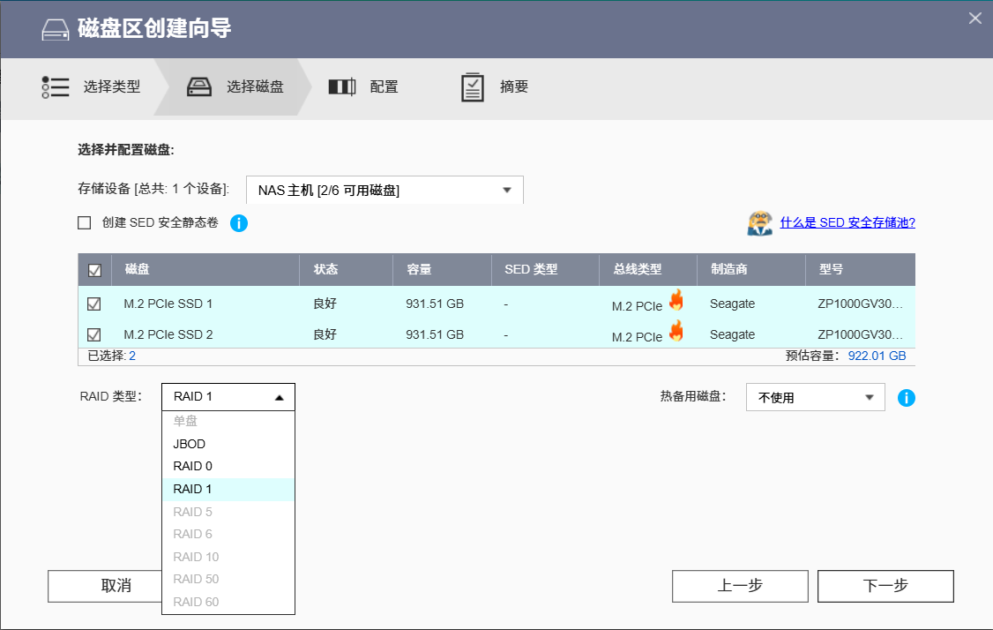Select RAID 0 from the list
993x630 pixels.
tap(193, 466)
